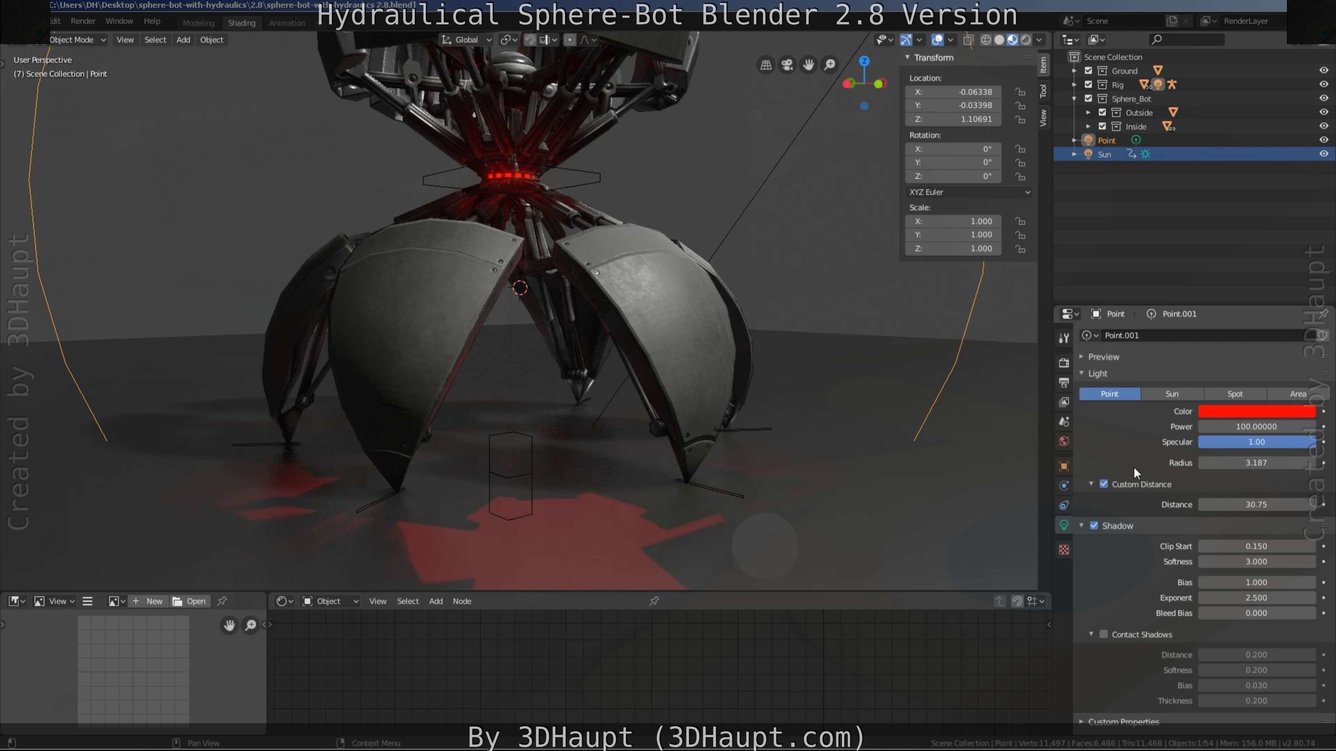Open the sidebar Tool tab
1336x751 pixels.
(x=1043, y=91)
